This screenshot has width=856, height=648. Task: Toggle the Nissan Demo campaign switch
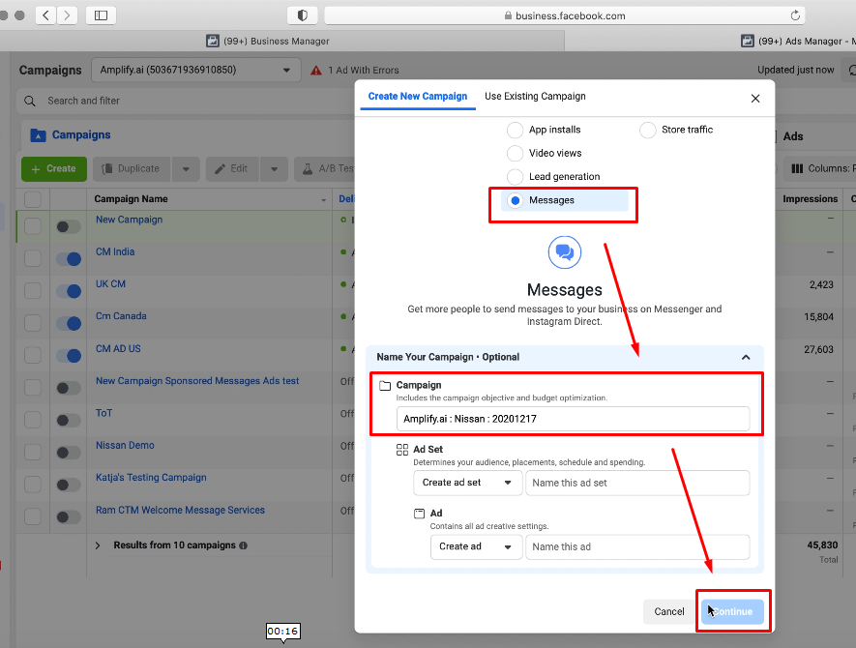tap(69, 453)
